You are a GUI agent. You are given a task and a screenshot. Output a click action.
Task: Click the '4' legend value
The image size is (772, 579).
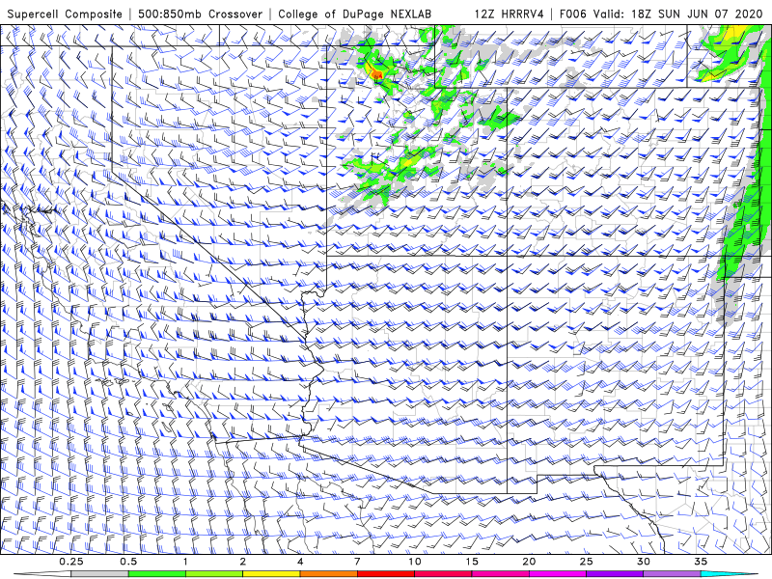point(300,562)
